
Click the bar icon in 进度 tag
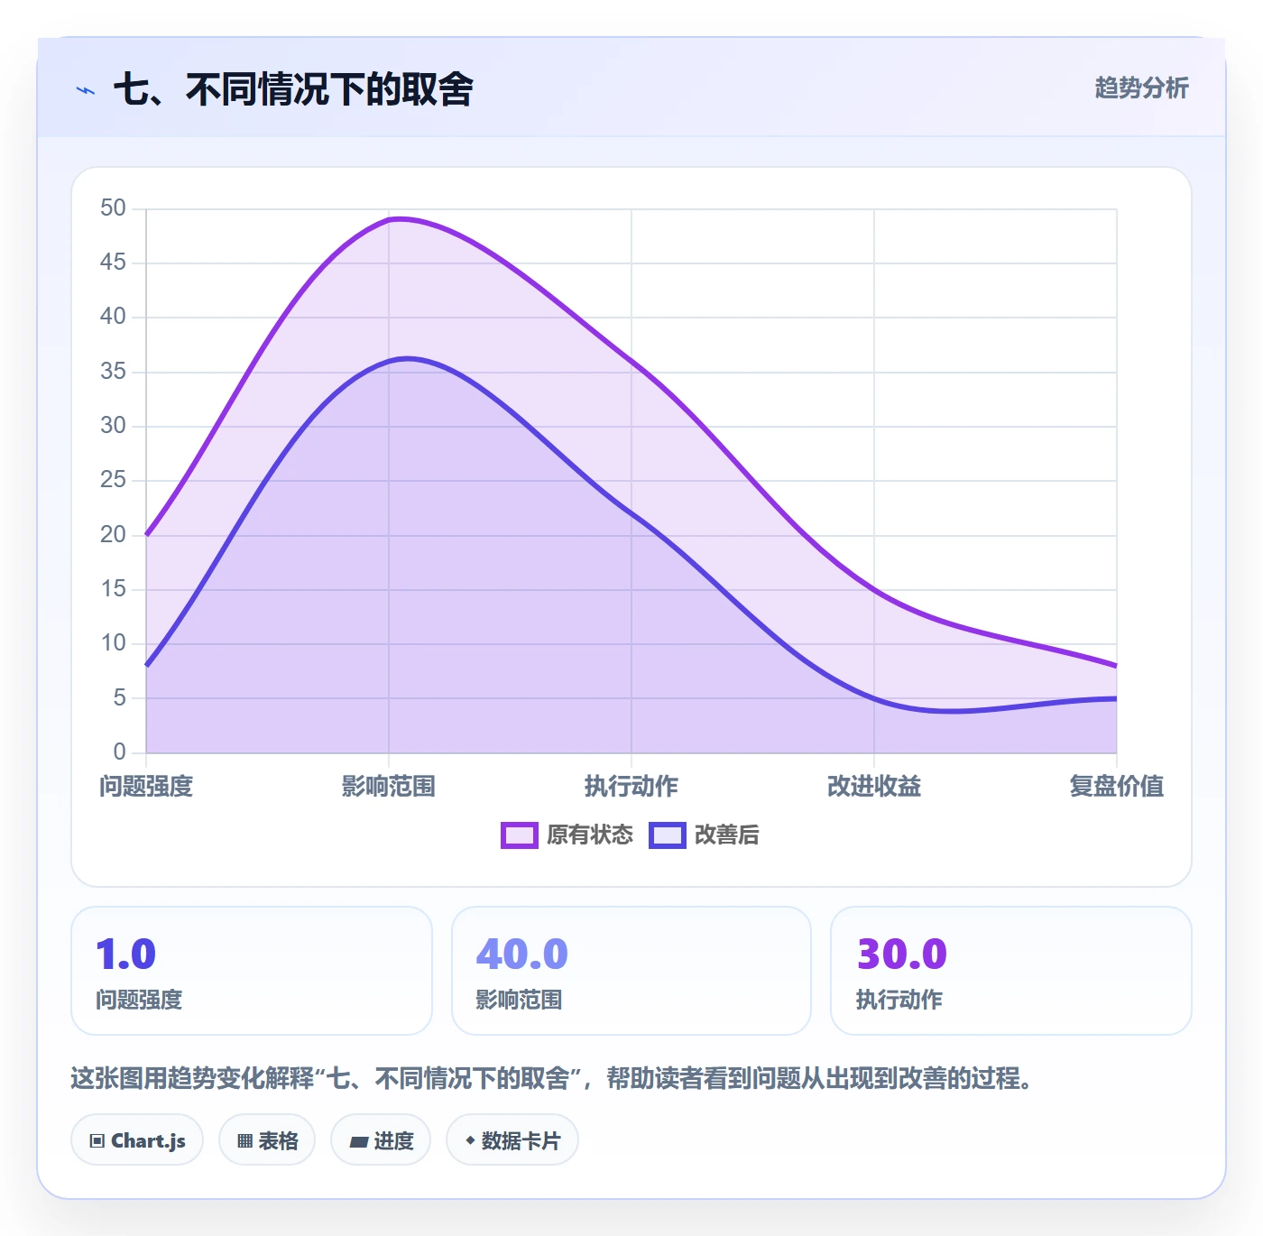point(358,1142)
